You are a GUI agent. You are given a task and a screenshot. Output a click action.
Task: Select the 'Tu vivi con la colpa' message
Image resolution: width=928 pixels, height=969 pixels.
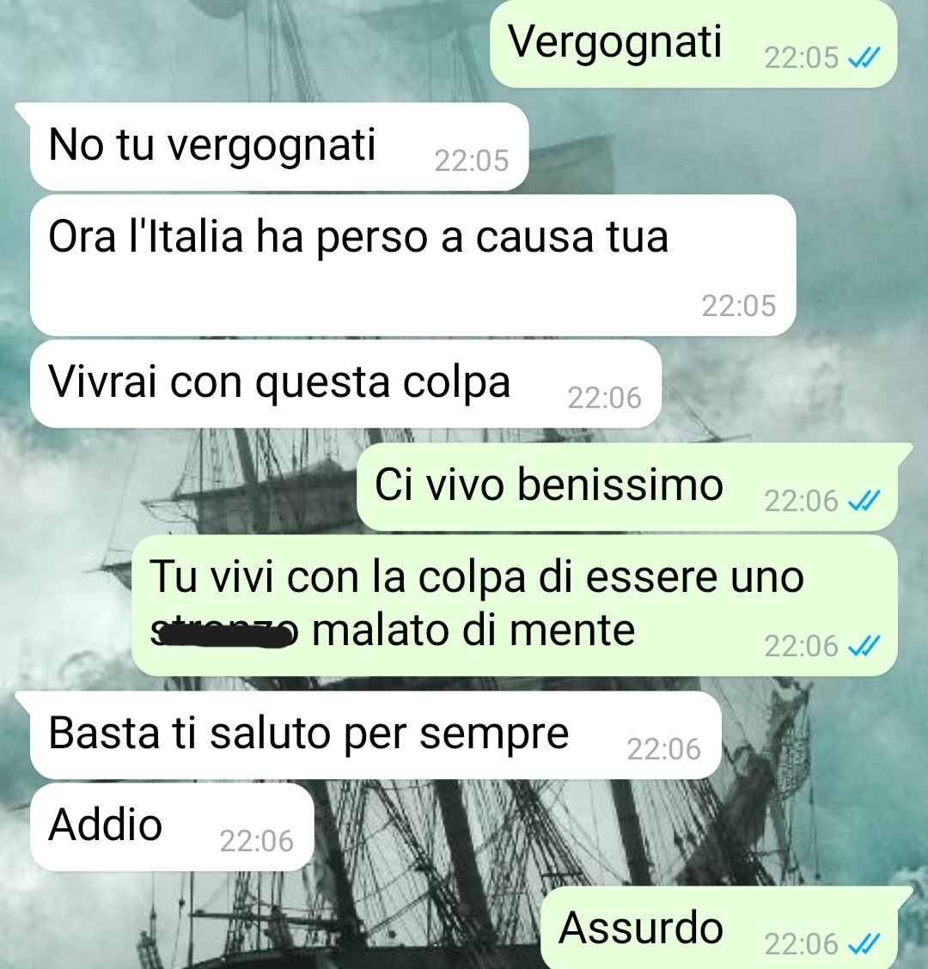(515, 605)
